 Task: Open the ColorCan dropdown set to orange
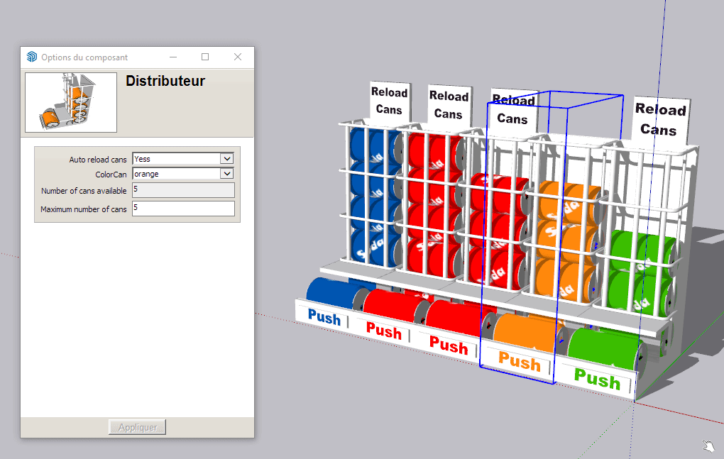click(x=227, y=174)
